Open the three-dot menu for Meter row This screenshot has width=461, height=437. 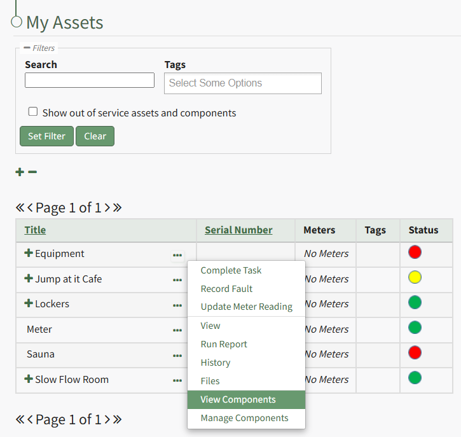click(177, 330)
